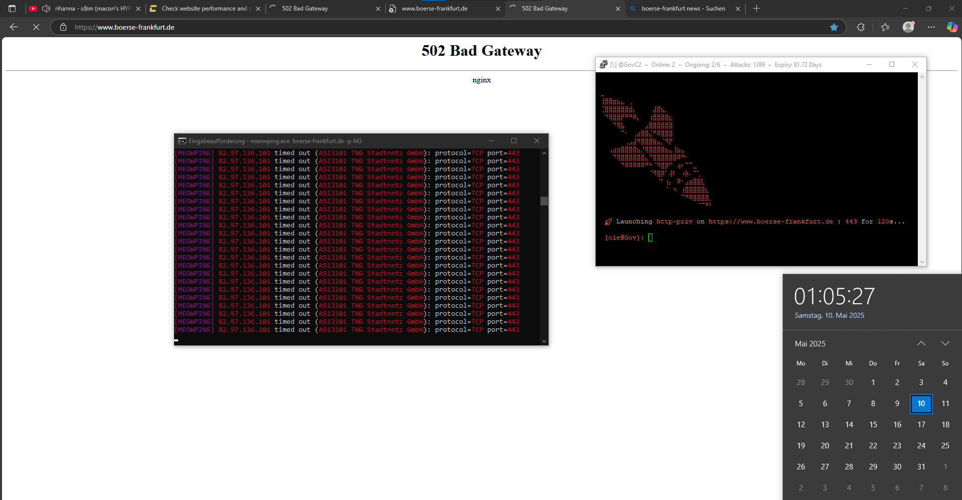Go to previous month in calendar
The height and width of the screenshot is (500, 962).
click(x=921, y=343)
